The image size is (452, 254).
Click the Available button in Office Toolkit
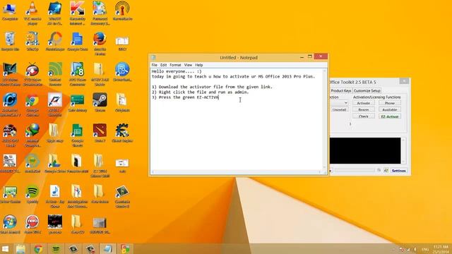point(390,110)
